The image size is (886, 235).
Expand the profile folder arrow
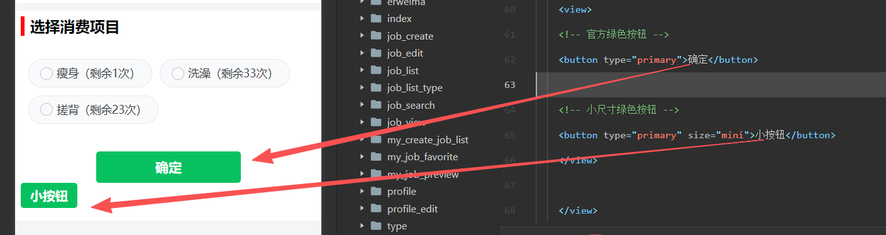pyautogui.click(x=362, y=191)
